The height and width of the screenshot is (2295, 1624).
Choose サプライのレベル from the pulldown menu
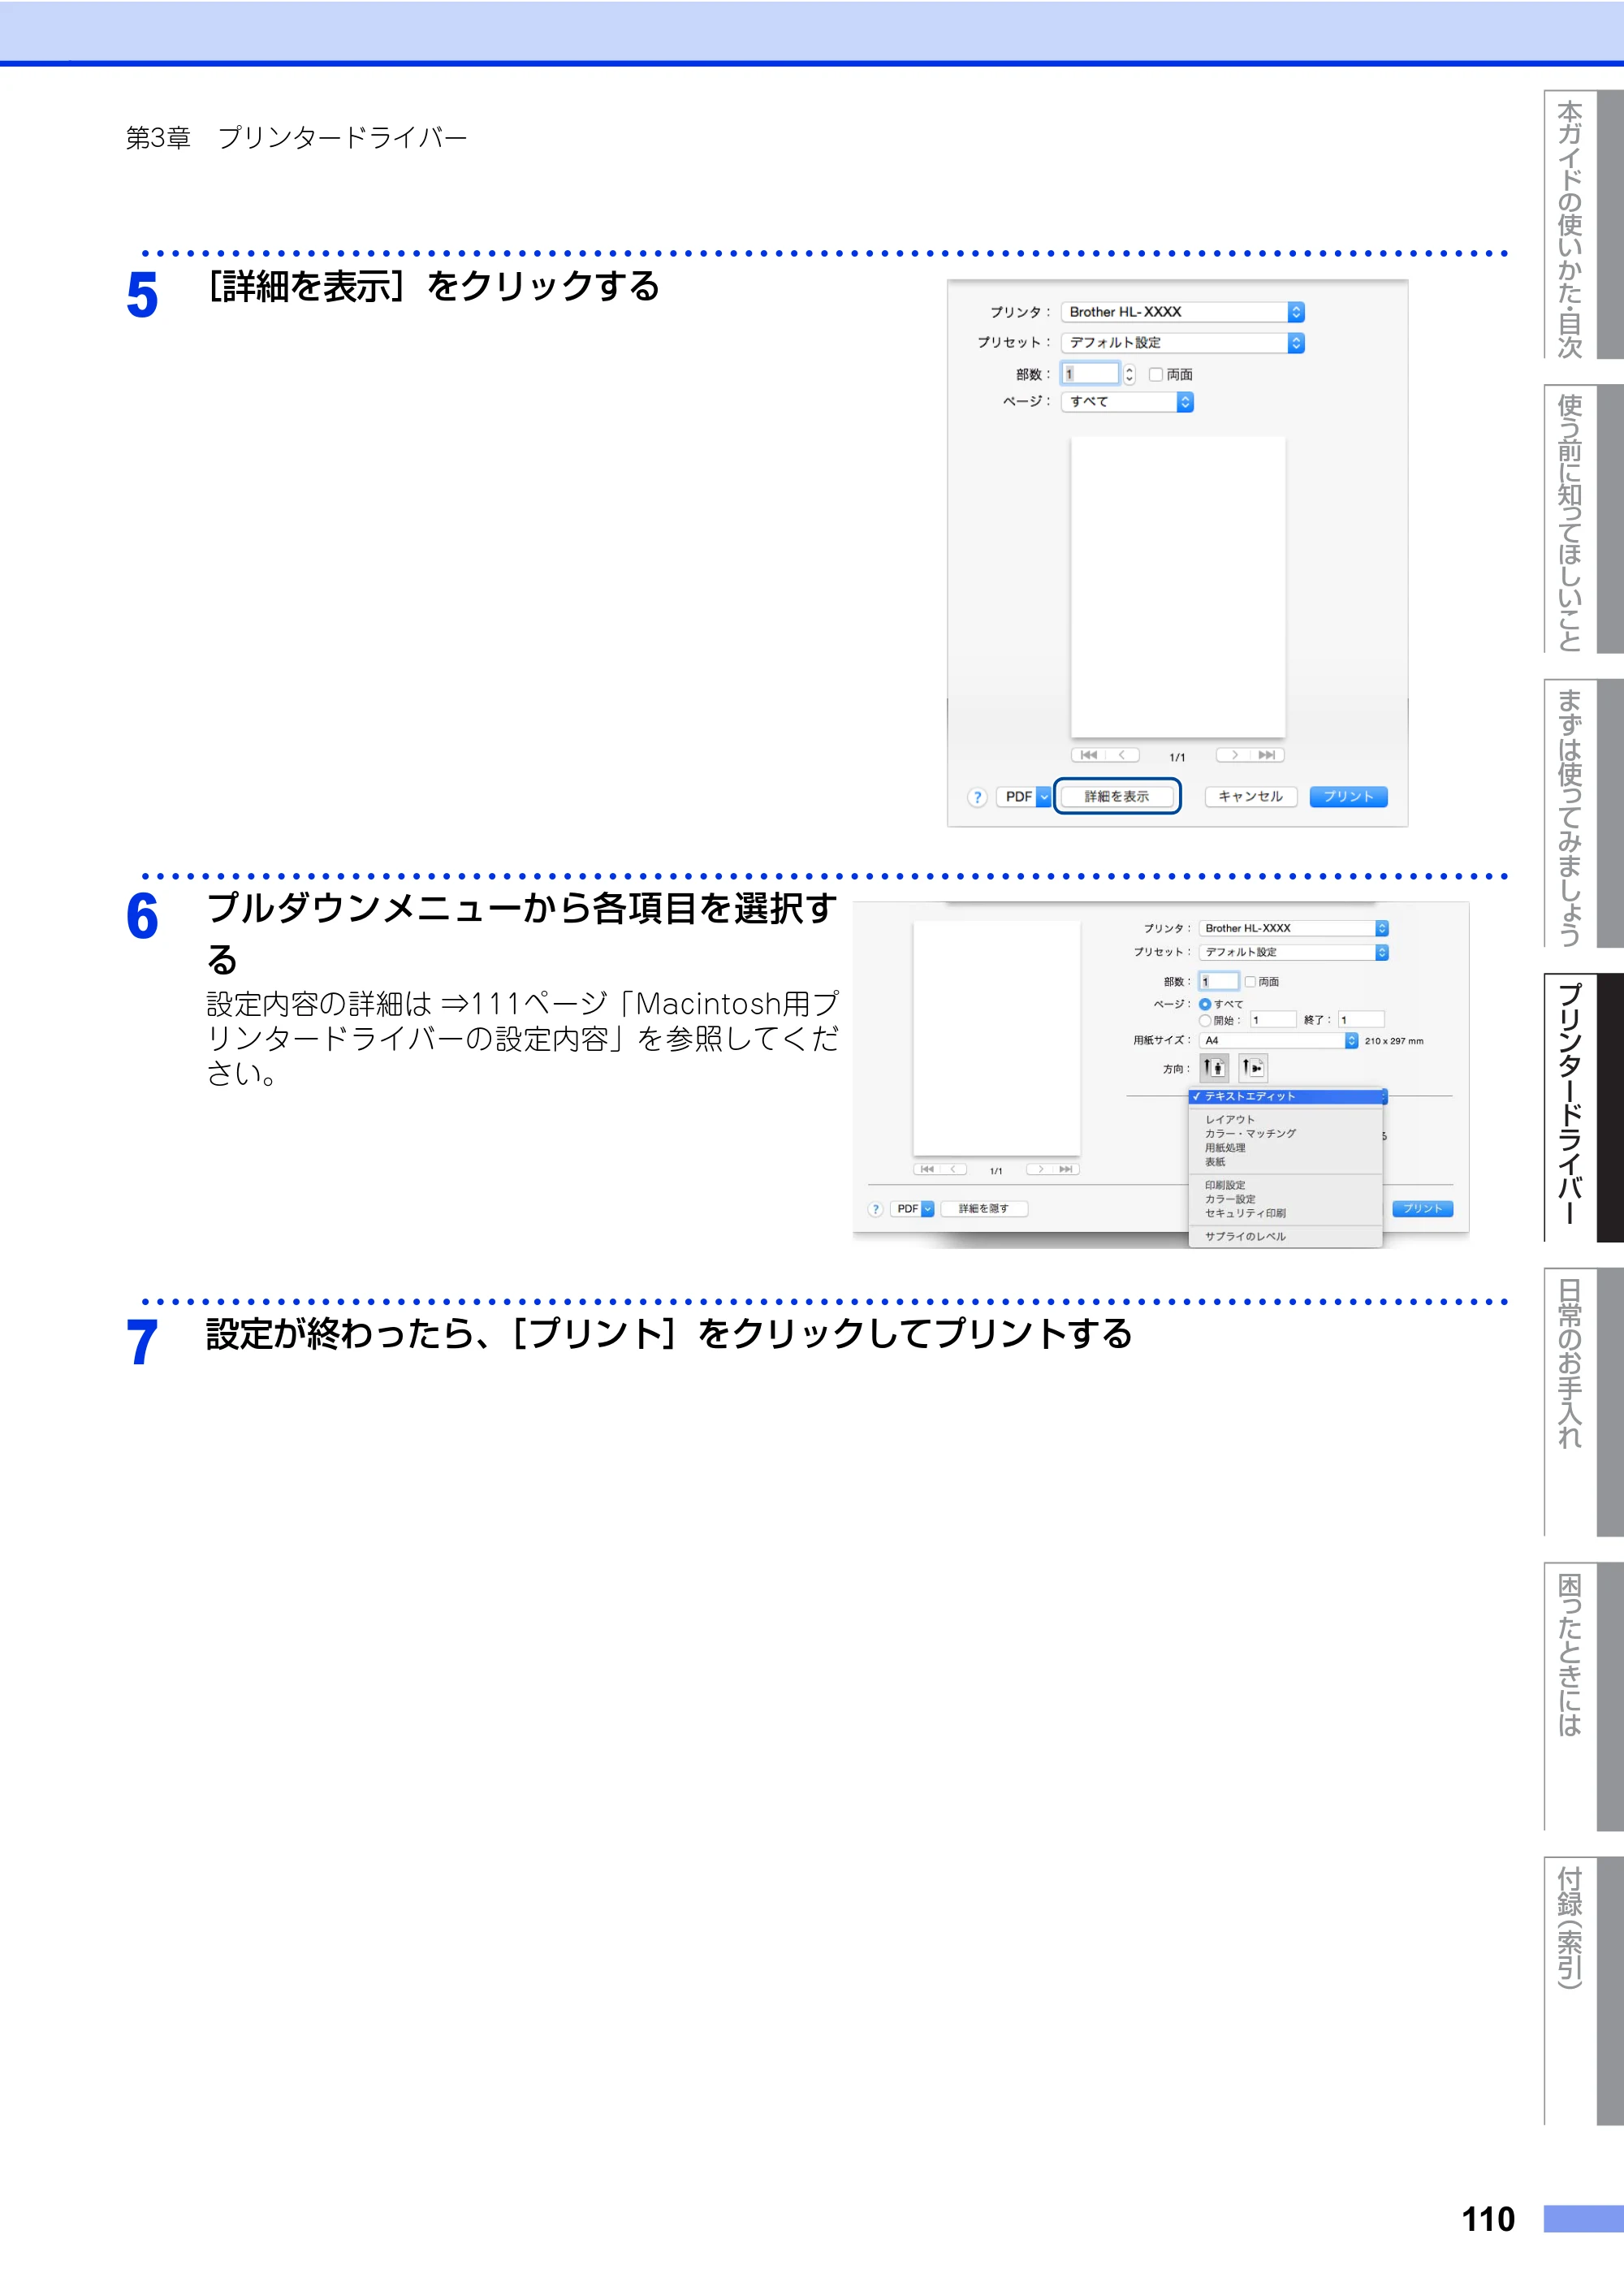[x=1285, y=1237]
